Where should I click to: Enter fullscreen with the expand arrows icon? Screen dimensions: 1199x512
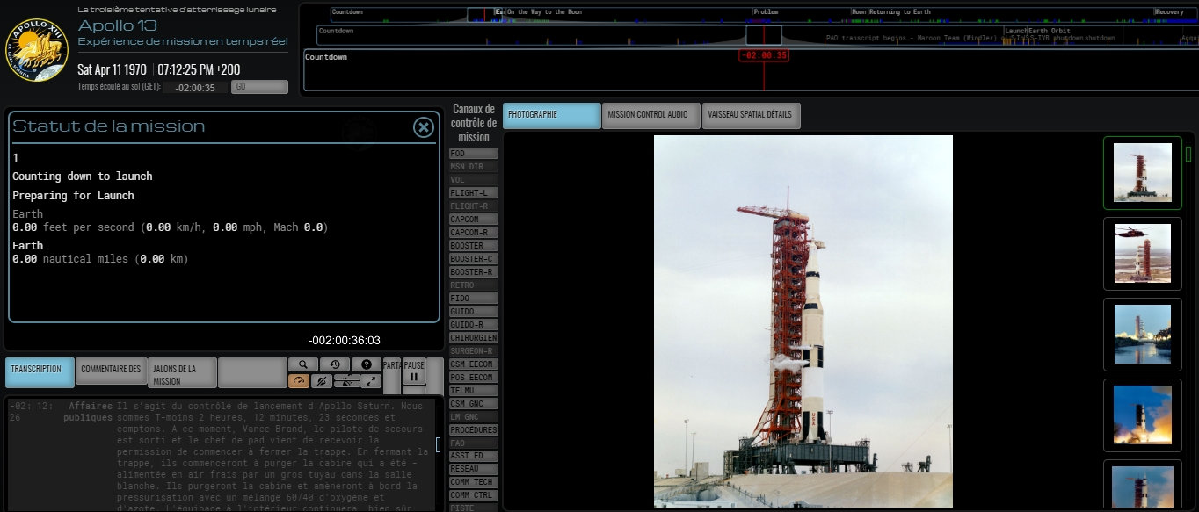[371, 381]
